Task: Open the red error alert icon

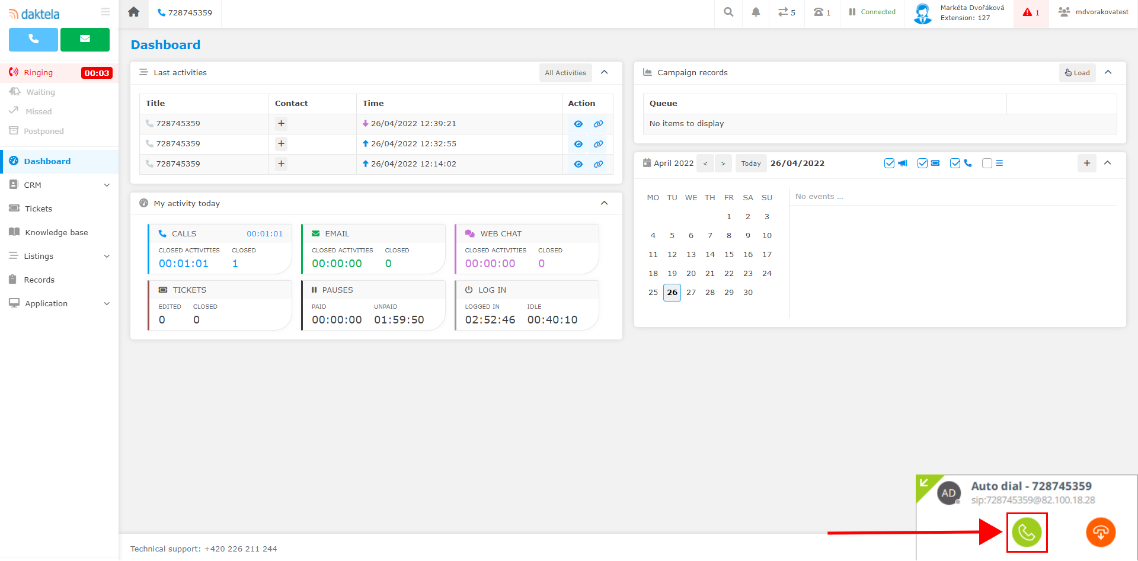Action: [x=1031, y=12]
